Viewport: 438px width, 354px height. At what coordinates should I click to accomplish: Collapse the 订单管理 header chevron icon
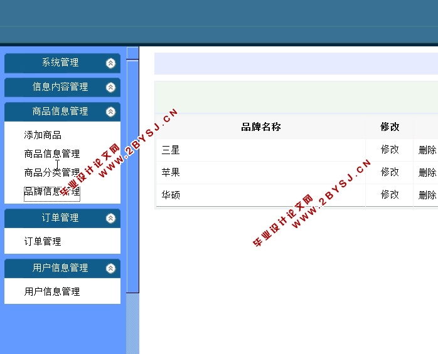pyautogui.click(x=110, y=218)
